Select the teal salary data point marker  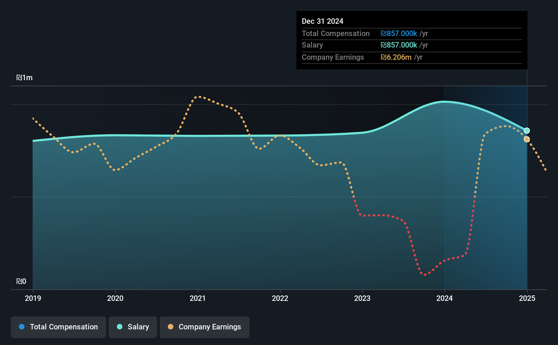527,130
